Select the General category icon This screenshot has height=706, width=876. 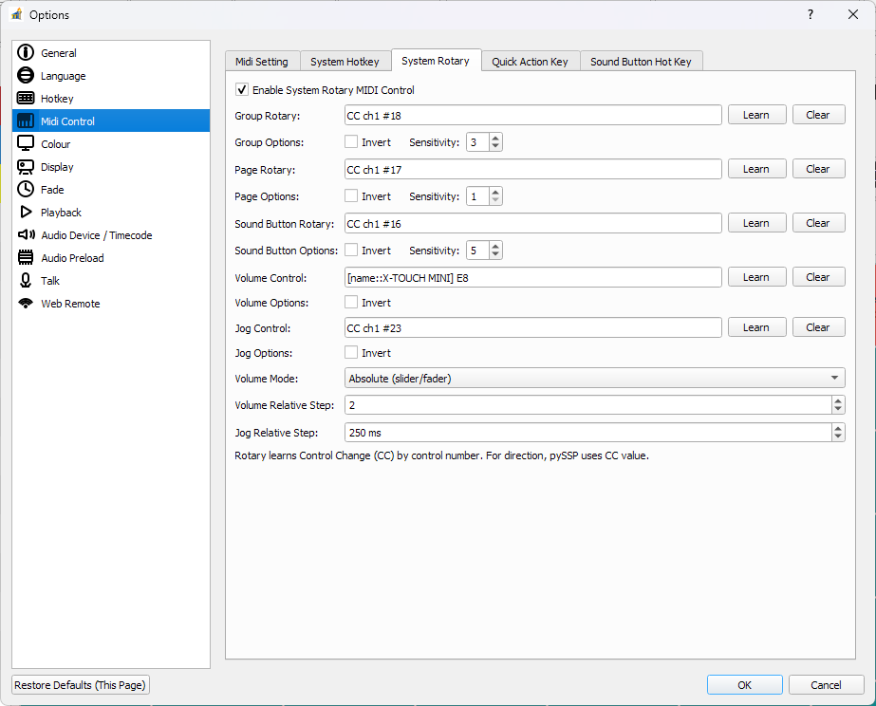pos(26,53)
